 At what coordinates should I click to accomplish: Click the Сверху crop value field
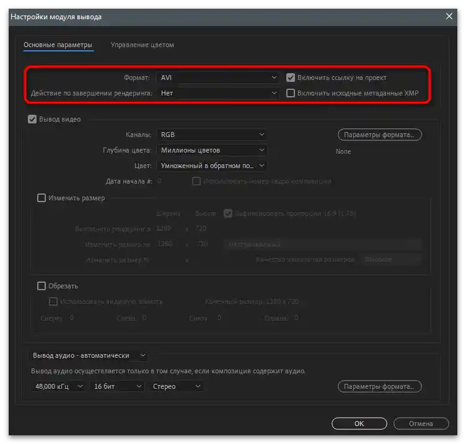72,317
